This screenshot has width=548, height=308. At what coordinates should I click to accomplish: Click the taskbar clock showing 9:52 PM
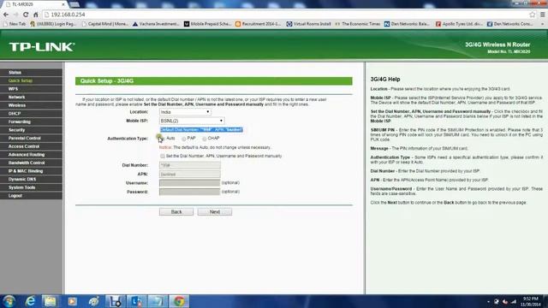click(531, 301)
